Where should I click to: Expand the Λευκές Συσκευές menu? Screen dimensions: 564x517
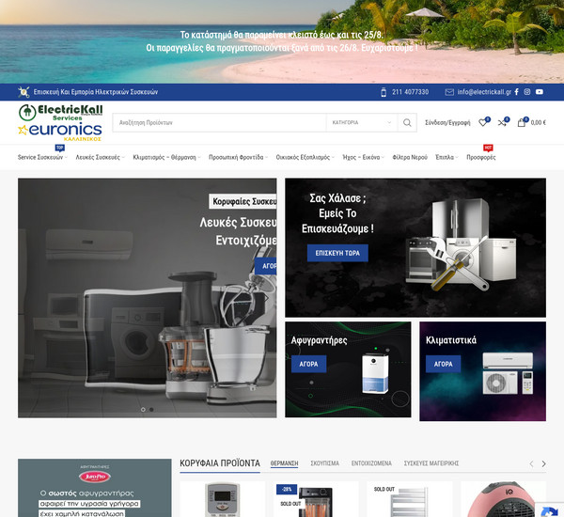pyautogui.click(x=100, y=157)
